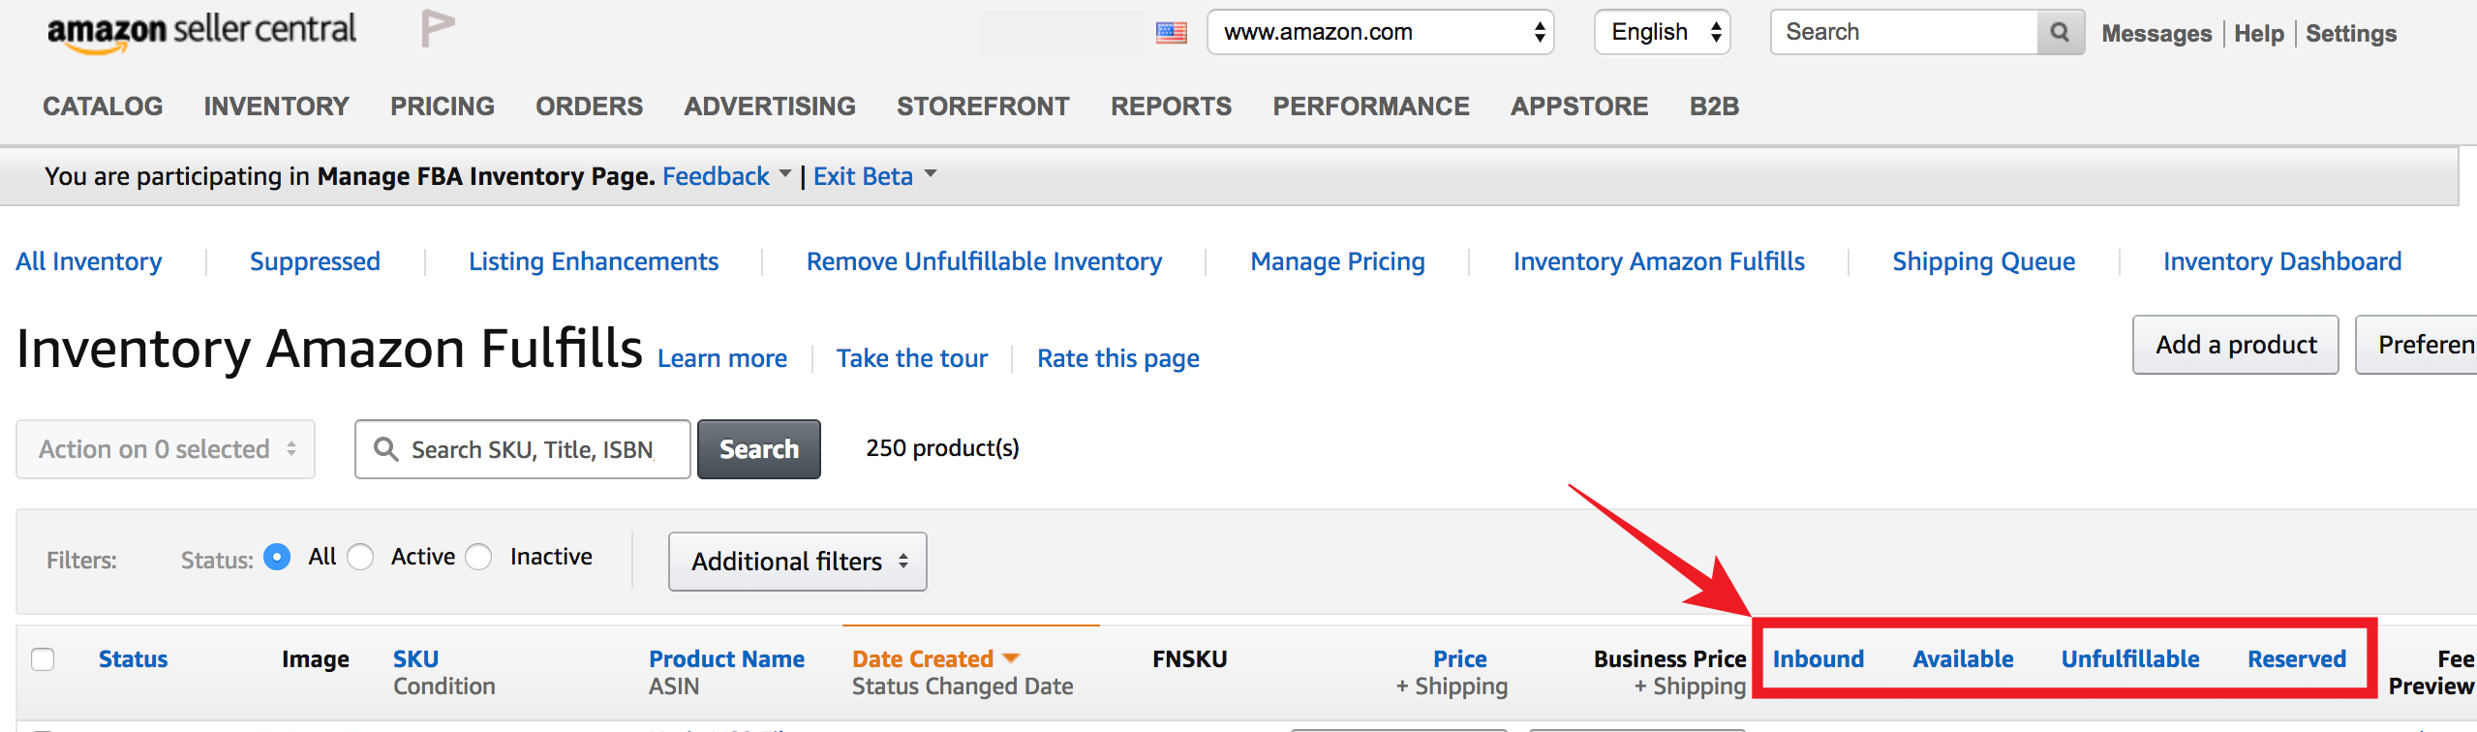Click the US flag marketplace icon

tap(1172, 33)
